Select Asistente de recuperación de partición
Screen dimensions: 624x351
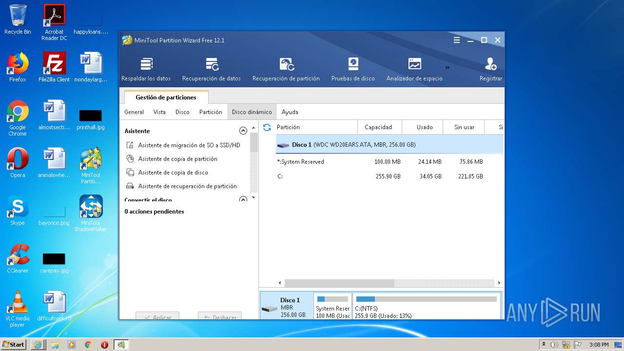pyautogui.click(x=181, y=186)
